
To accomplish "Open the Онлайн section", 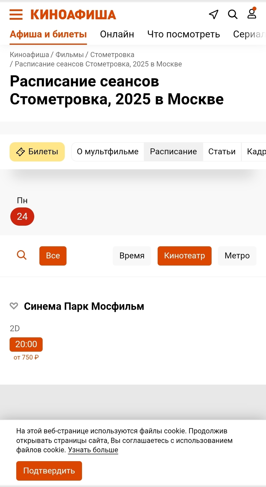I will (x=117, y=34).
